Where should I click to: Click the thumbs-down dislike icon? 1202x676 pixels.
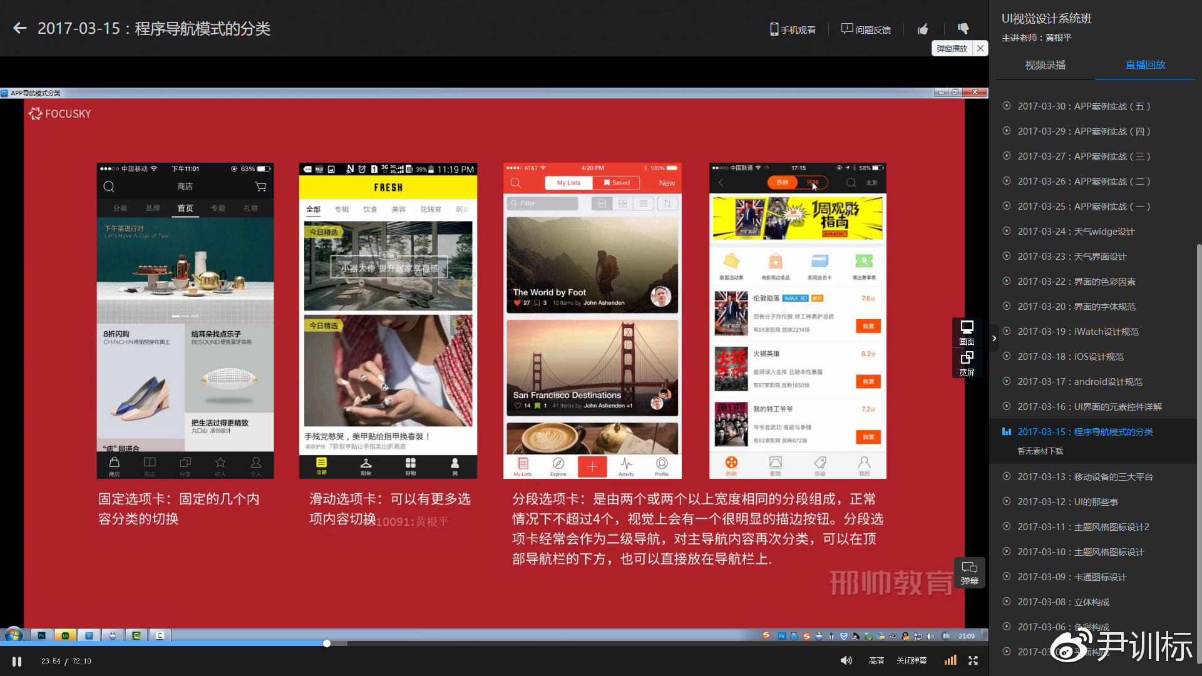click(963, 29)
